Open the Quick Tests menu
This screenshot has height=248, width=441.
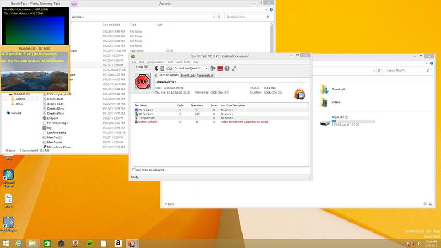pos(182,62)
